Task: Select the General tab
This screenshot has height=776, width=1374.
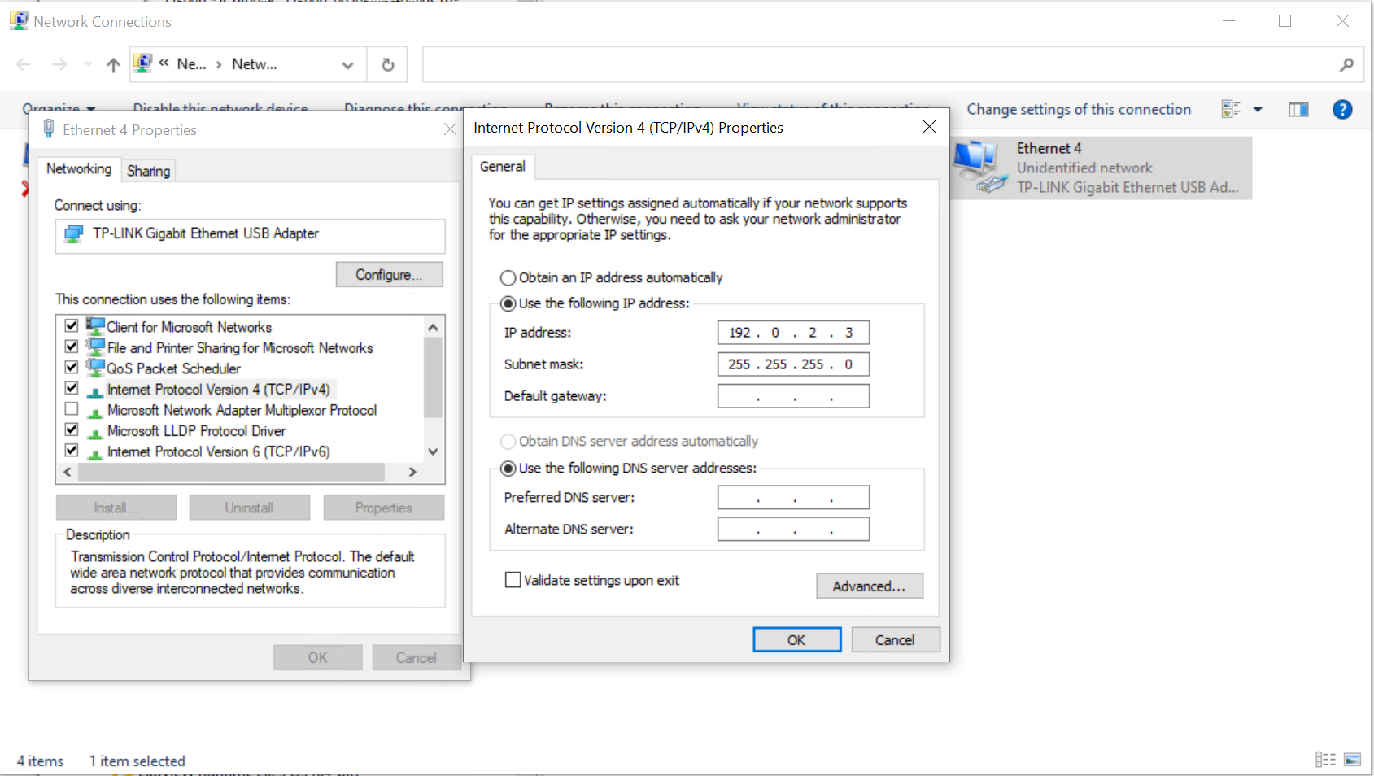Action: click(x=503, y=167)
